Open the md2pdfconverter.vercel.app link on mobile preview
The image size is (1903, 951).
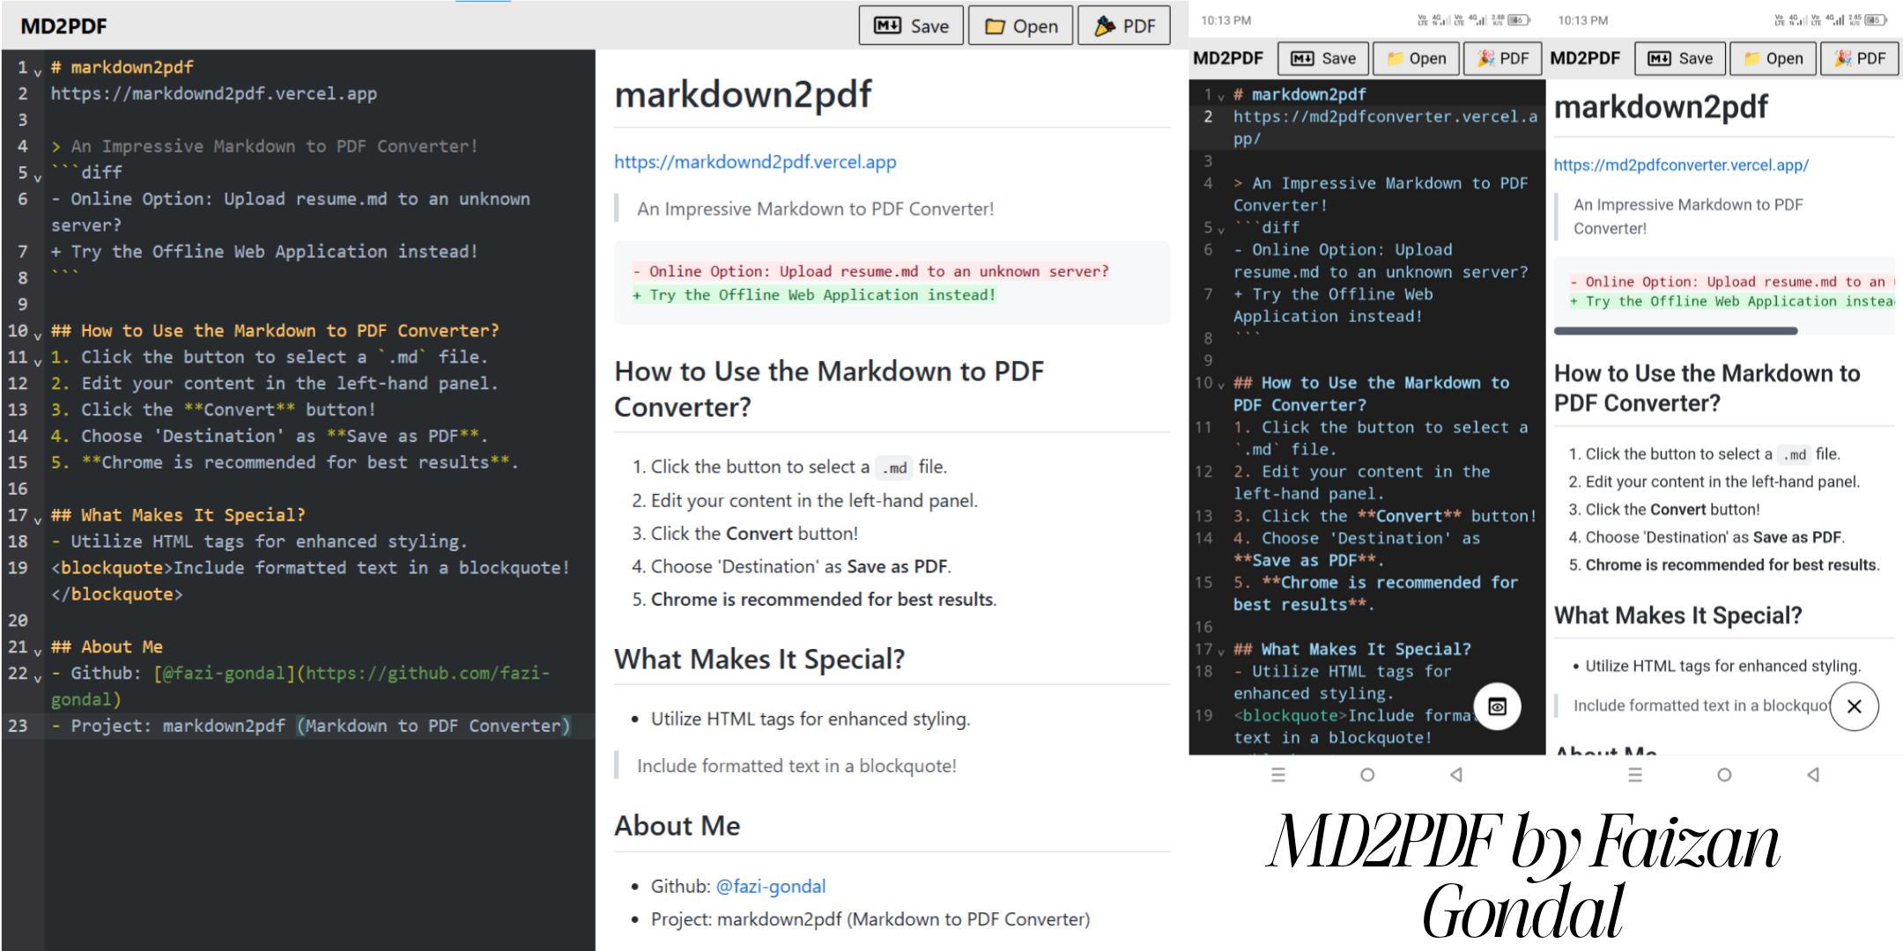point(1681,165)
